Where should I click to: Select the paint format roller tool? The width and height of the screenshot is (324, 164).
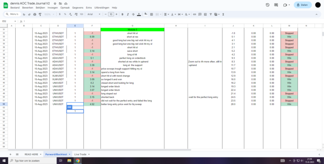tap(40, 14)
